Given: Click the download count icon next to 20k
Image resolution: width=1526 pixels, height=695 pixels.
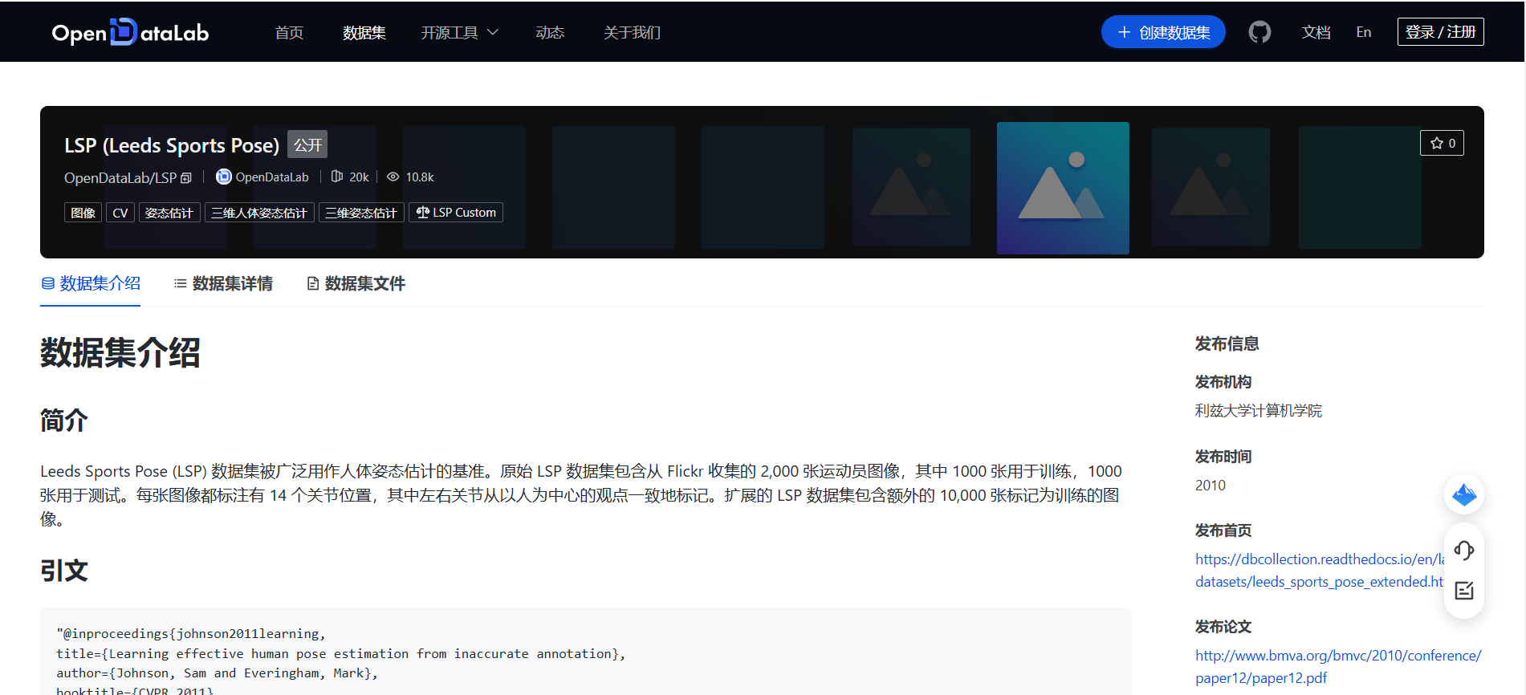Looking at the screenshot, I should pyautogui.click(x=337, y=177).
